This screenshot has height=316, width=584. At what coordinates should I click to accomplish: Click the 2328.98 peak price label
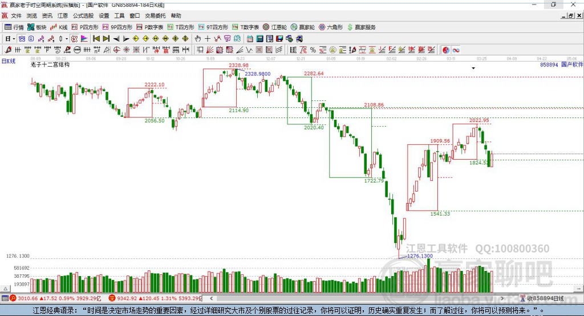(238, 65)
